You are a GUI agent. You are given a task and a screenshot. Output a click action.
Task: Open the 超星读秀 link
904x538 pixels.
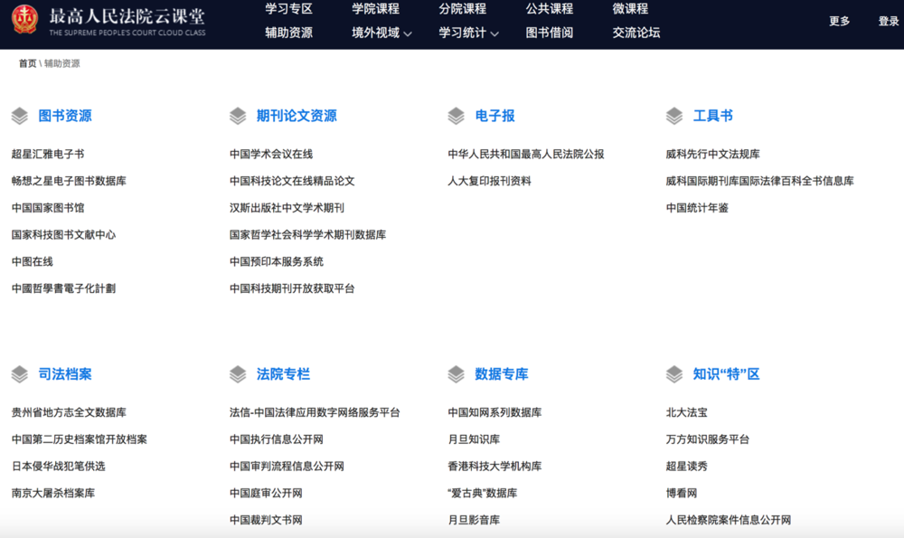[687, 466]
